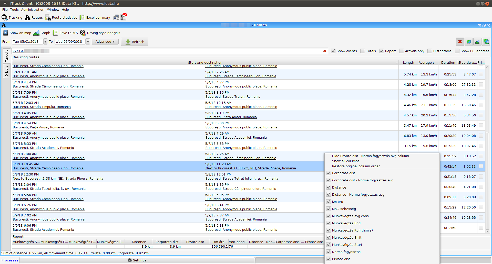Click the combined map and graph icon
This screenshot has height=264, width=492.
(486, 42)
